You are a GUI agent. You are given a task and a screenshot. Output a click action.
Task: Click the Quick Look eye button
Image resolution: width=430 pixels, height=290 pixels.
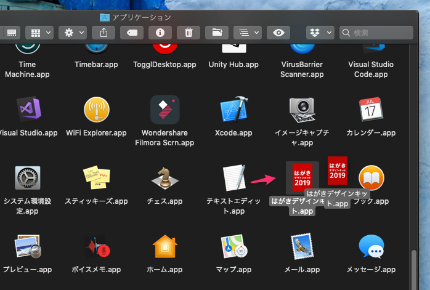point(278,33)
